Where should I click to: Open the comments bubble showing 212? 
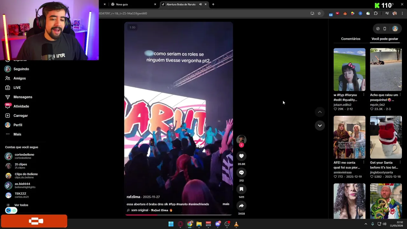[x=241, y=172]
